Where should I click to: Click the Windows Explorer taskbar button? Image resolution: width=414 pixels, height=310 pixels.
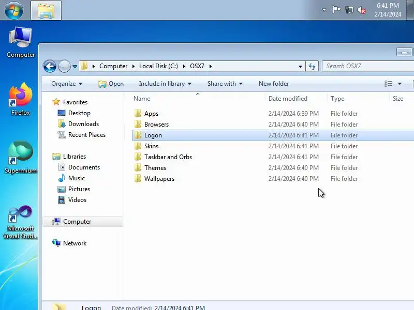46,10
